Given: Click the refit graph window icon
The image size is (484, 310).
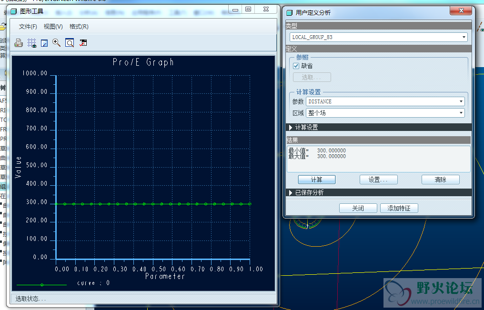Looking at the screenshot, I should click(x=70, y=43).
